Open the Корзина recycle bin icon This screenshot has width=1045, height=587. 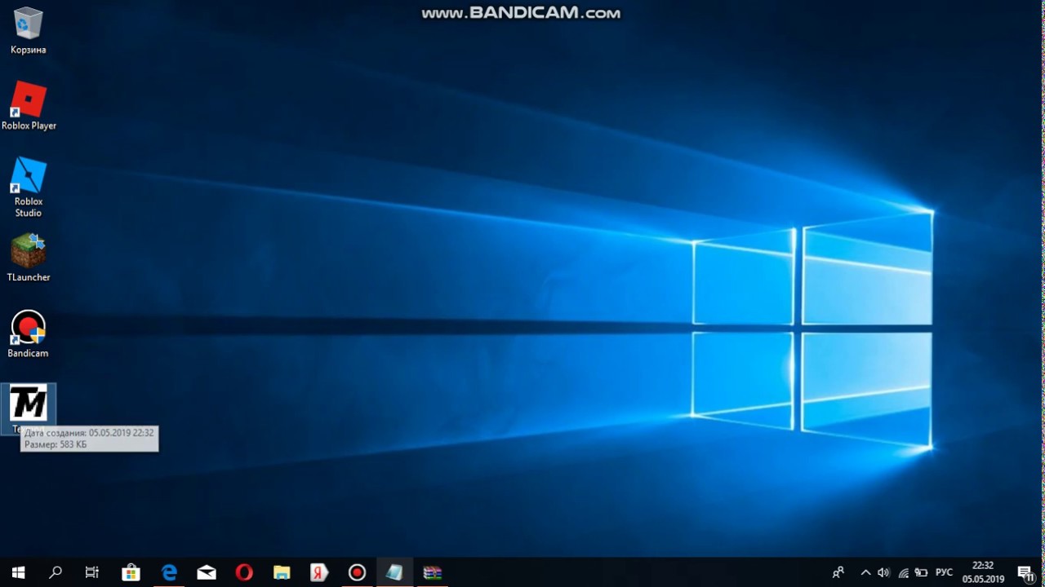(29, 31)
